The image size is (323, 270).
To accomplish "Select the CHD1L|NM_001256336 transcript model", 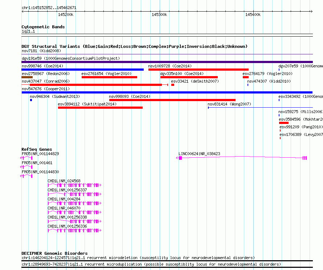I will pyautogui.click(x=74, y=230).
